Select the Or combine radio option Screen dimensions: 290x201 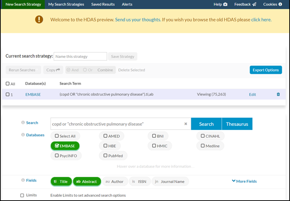pyautogui.click(x=85, y=70)
